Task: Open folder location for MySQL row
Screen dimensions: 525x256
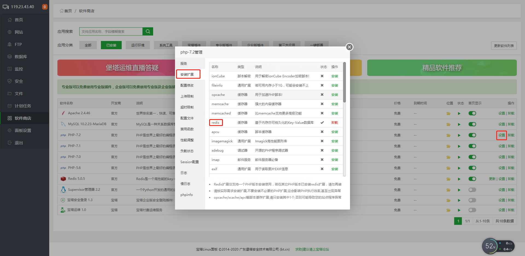Action: click(448, 124)
